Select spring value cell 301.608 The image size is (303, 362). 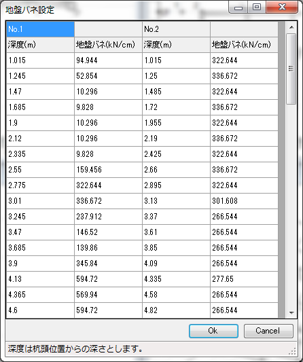tap(244, 201)
